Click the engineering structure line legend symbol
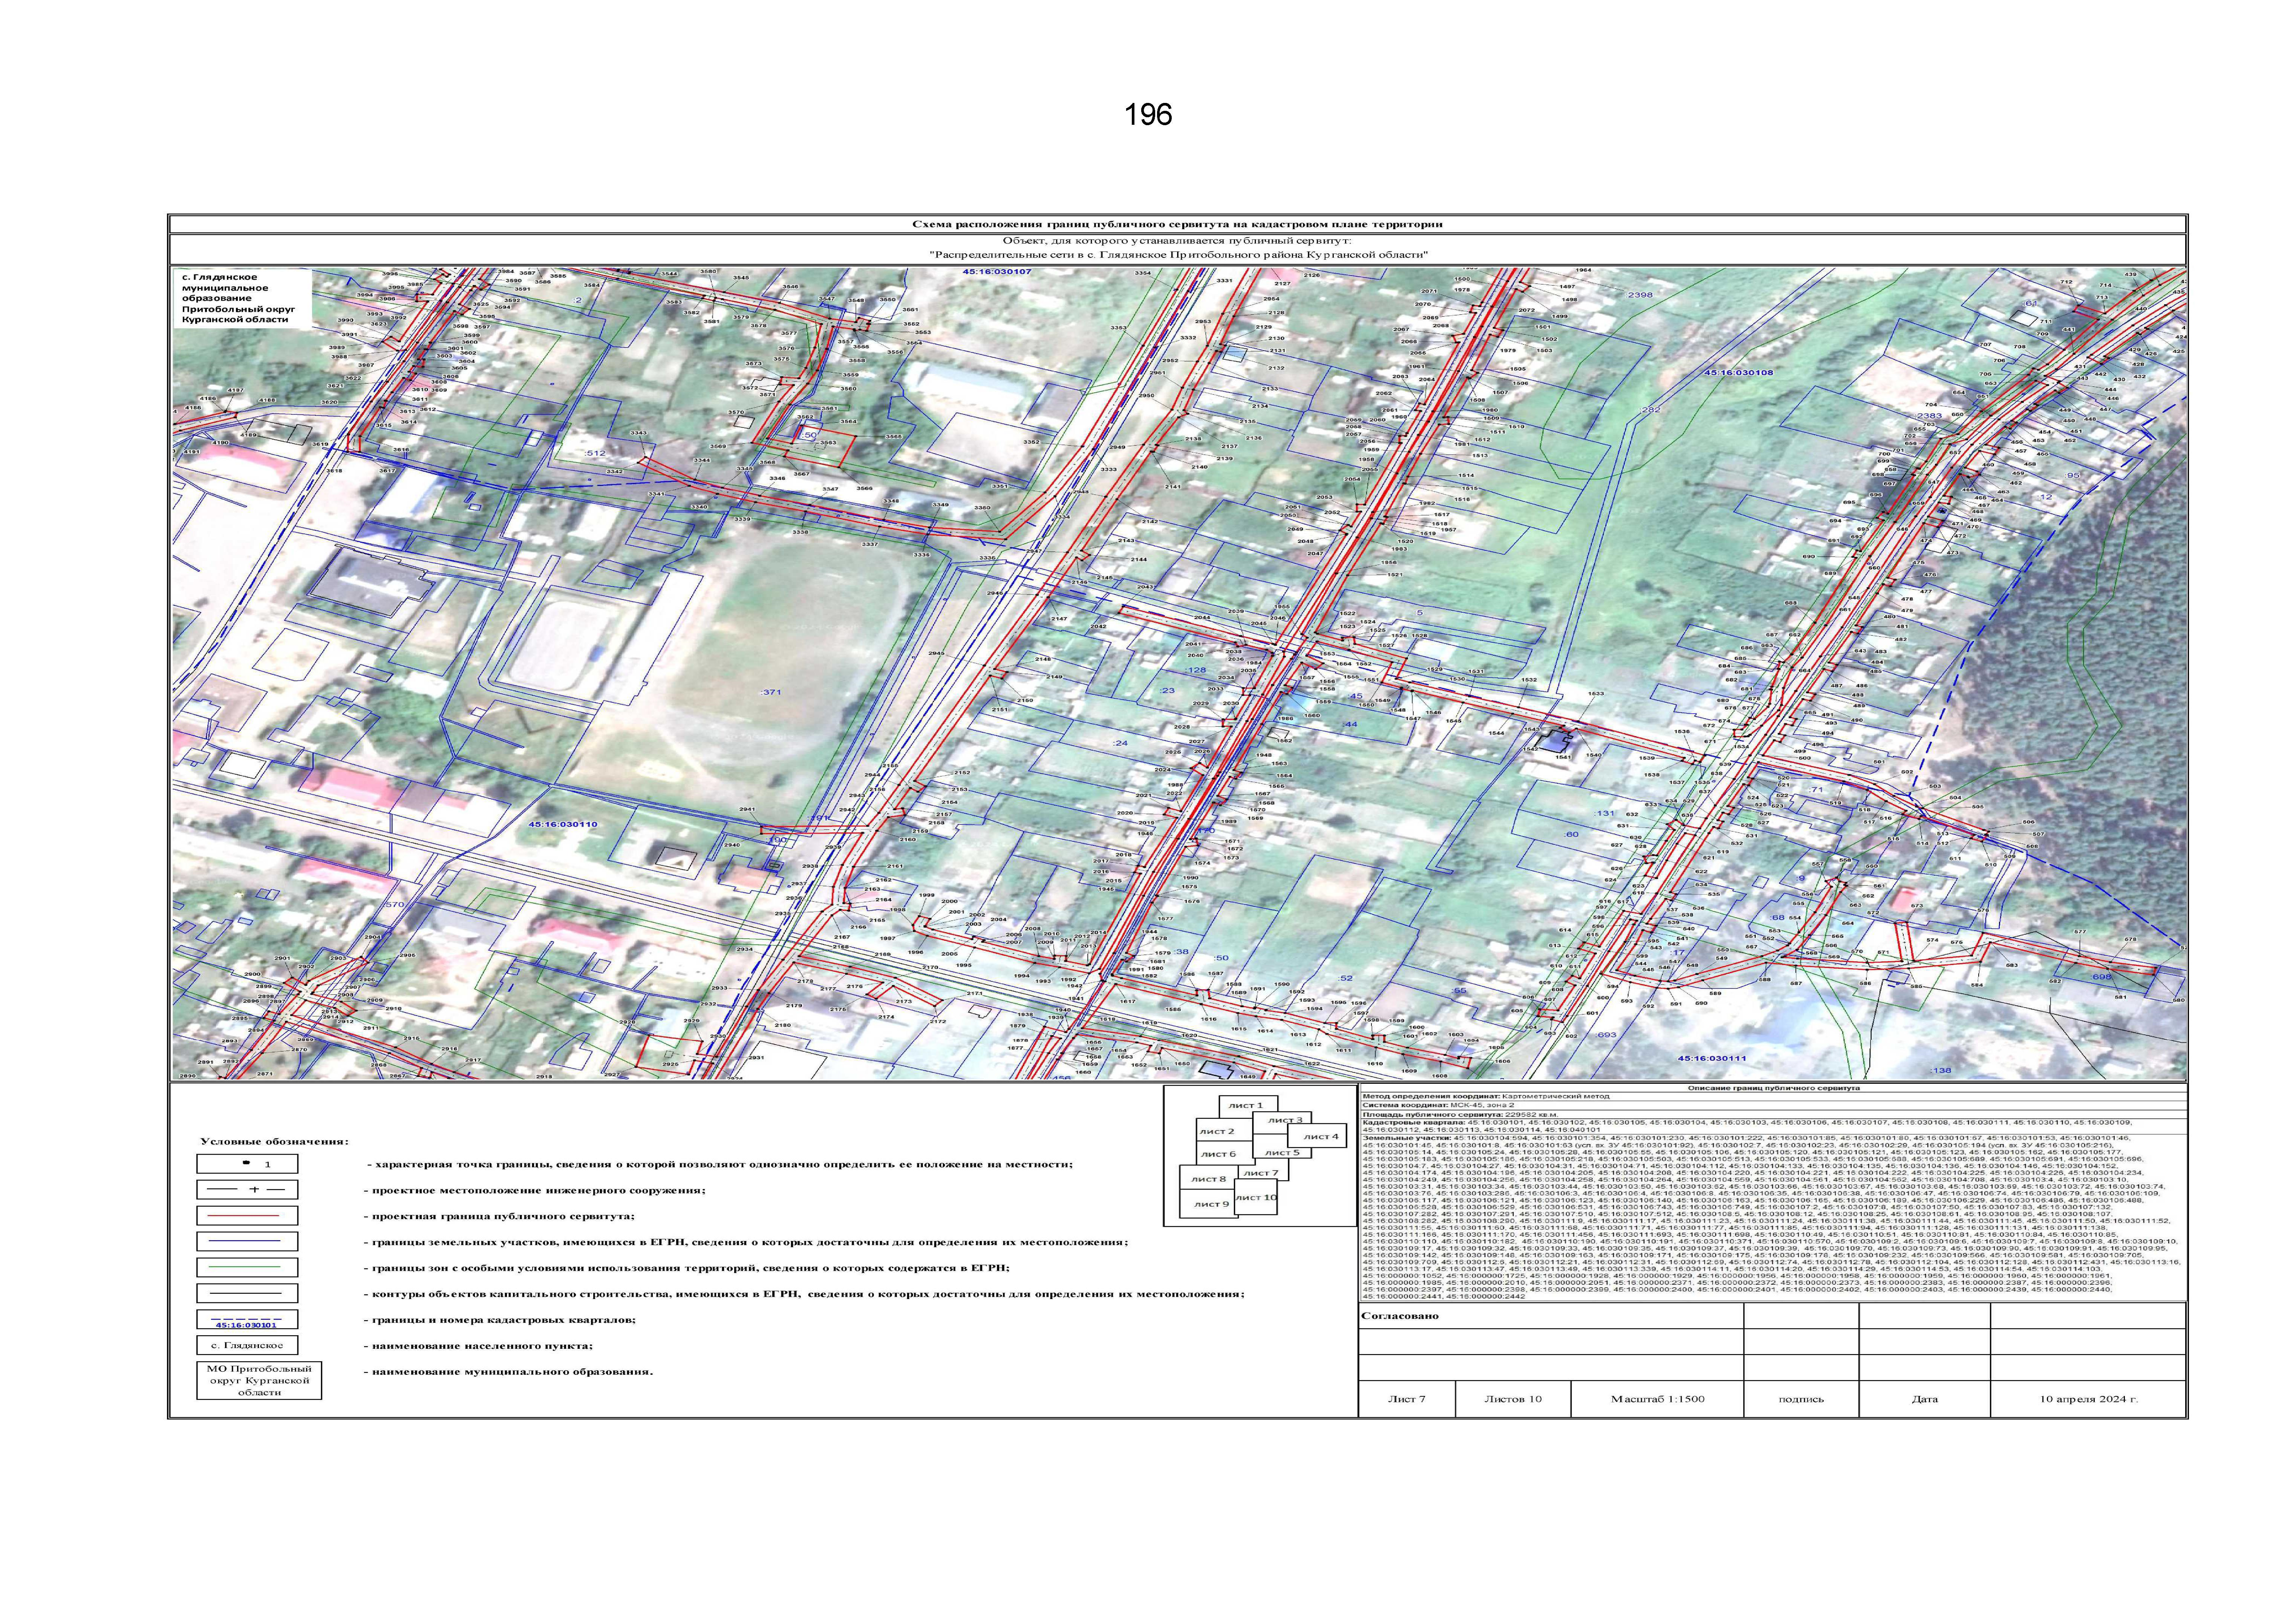Viewport: 2296px width, 1624px height. (247, 1190)
